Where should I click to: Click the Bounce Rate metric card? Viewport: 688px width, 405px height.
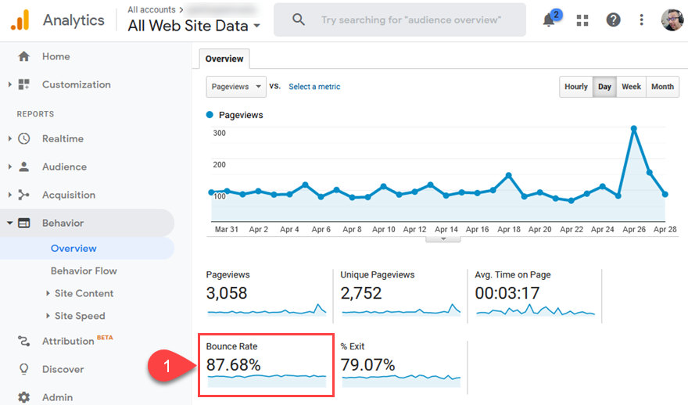(266, 364)
